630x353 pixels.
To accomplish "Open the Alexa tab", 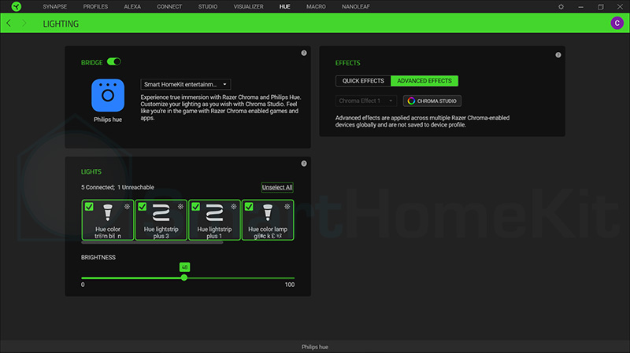I will [x=132, y=6].
